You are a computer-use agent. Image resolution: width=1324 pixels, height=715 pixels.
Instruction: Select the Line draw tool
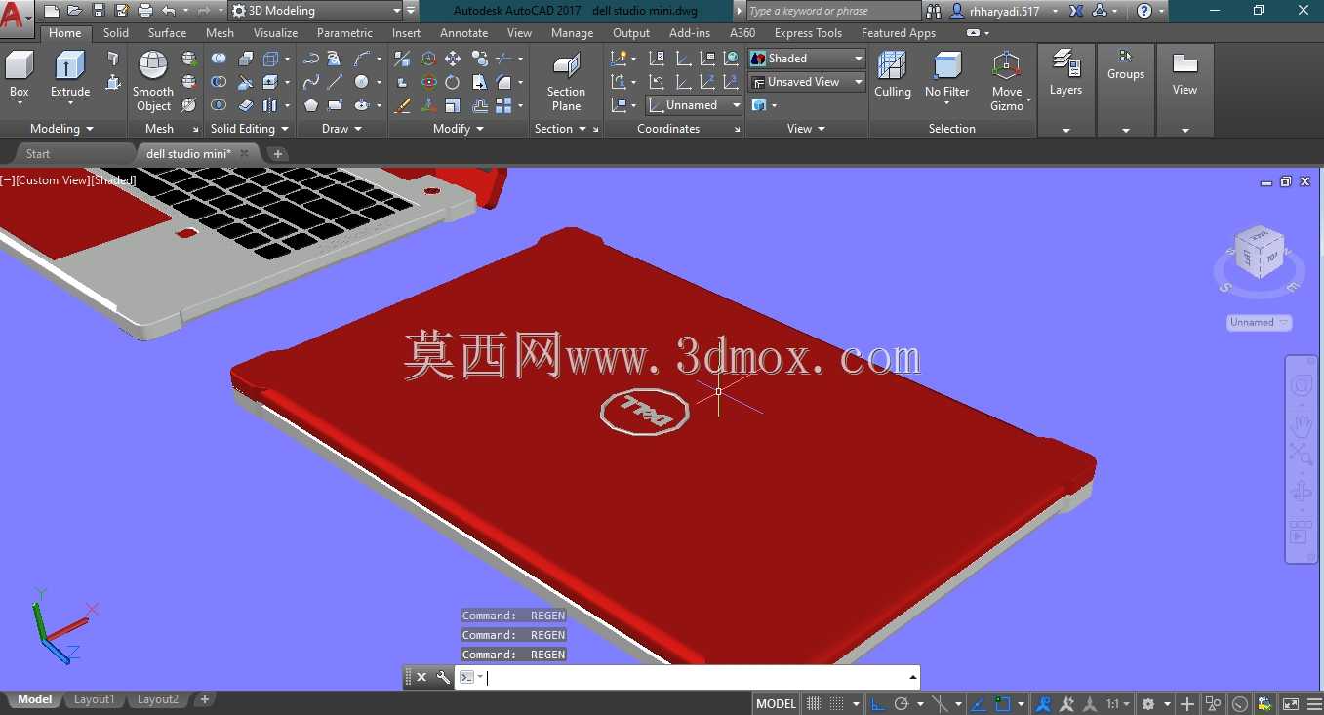click(335, 82)
